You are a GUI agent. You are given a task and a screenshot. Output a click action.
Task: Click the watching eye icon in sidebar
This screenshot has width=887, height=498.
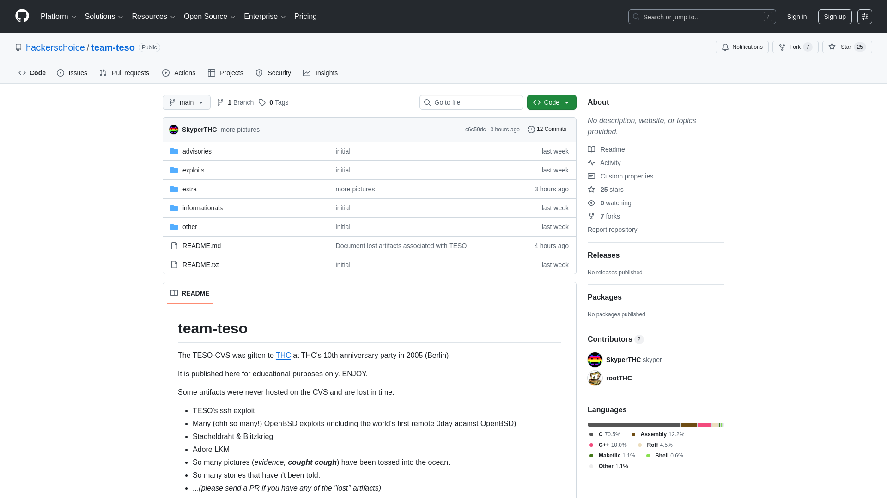(x=591, y=203)
